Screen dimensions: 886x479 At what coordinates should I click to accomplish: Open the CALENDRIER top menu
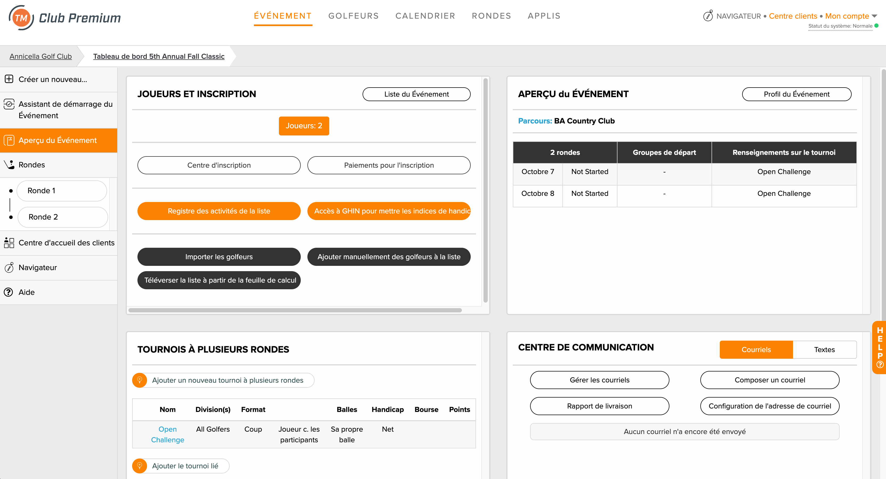[425, 16]
